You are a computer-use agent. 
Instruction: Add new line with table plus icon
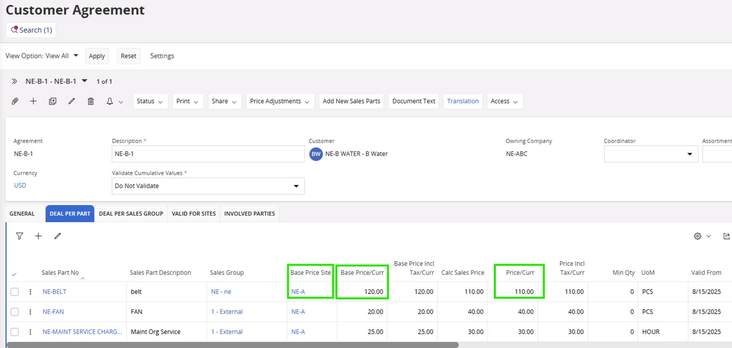click(x=38, y=236)
